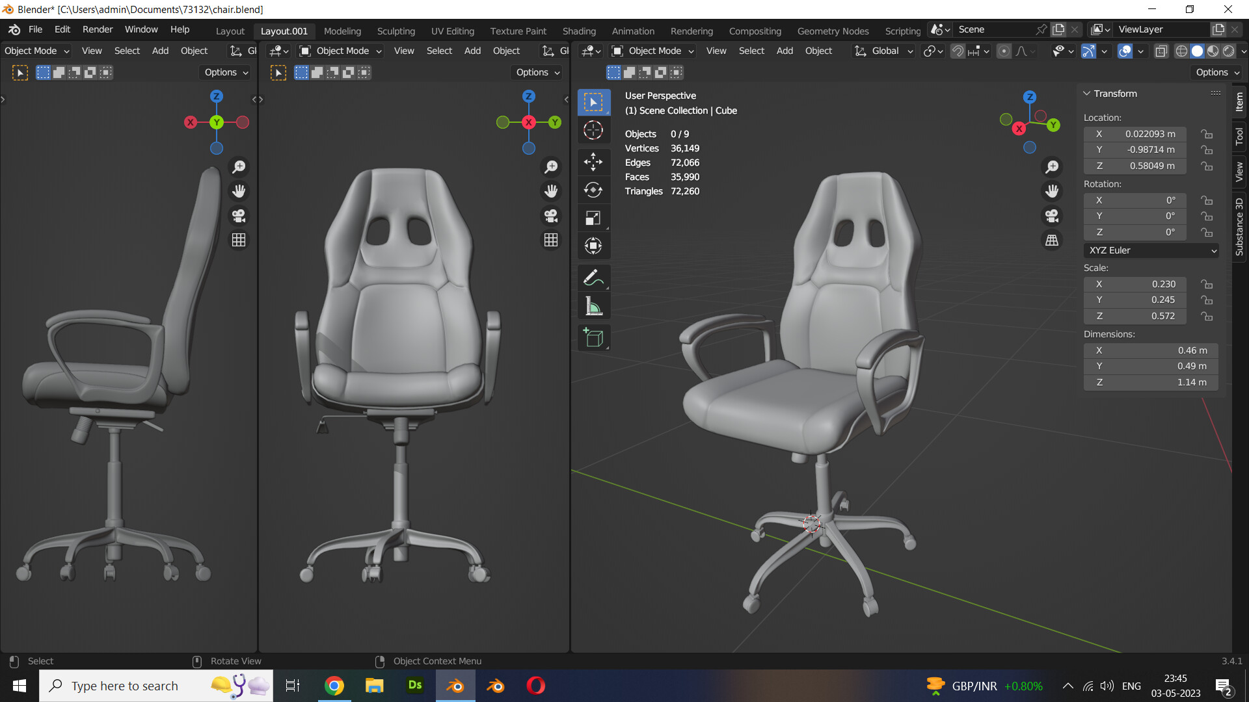Select the Scale tool
This screenshot has width=1249, height=702.
(x=593, y=217)
